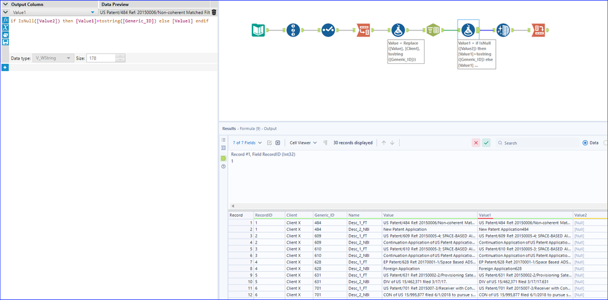608x300 pixels.
Task: Click the Record column header
Action: (240, 215)
